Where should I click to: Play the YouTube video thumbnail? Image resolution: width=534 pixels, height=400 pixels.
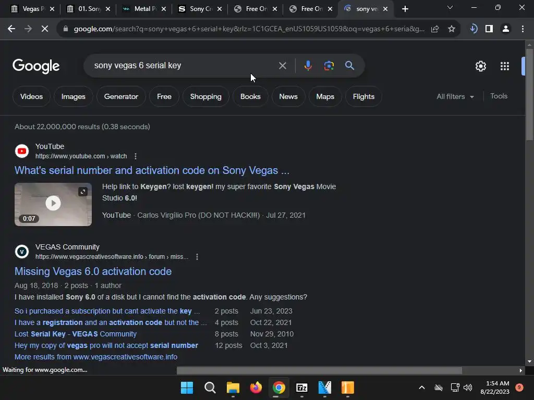tap(53, 204)
